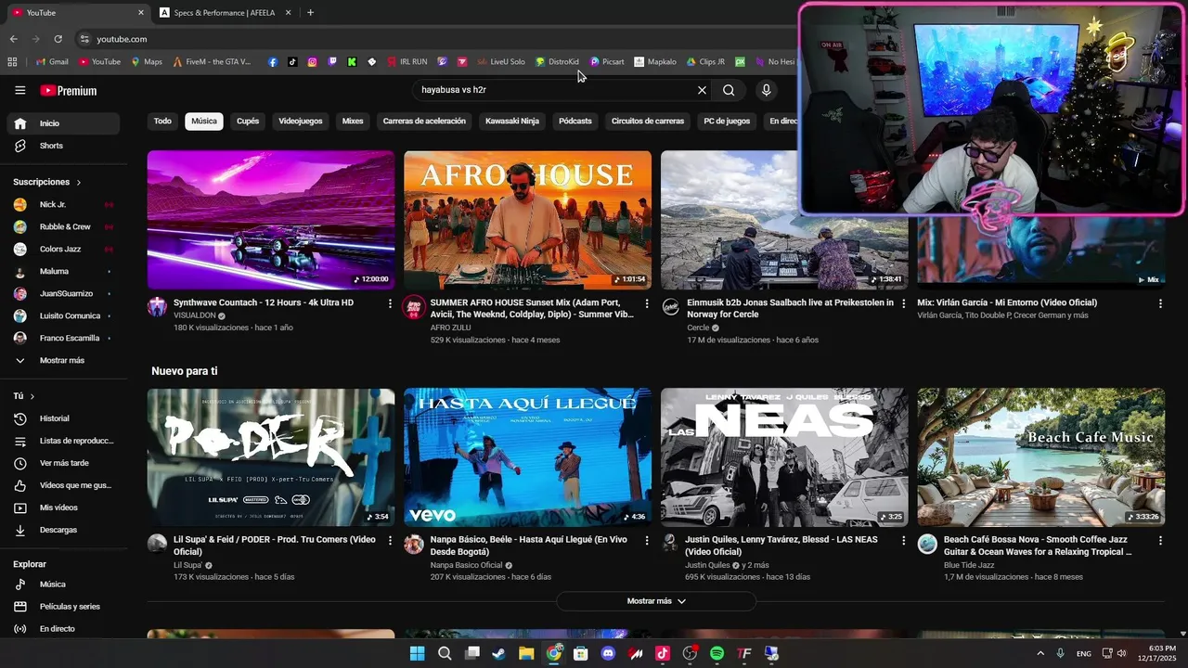Open the Twitch bookmark icon
Screen dimensions: 1188x668
(332, 62)
